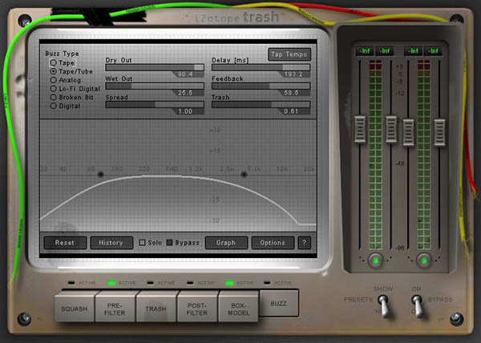Click the green input link knob
Screen dimensions: 481x343
point(375,260)
